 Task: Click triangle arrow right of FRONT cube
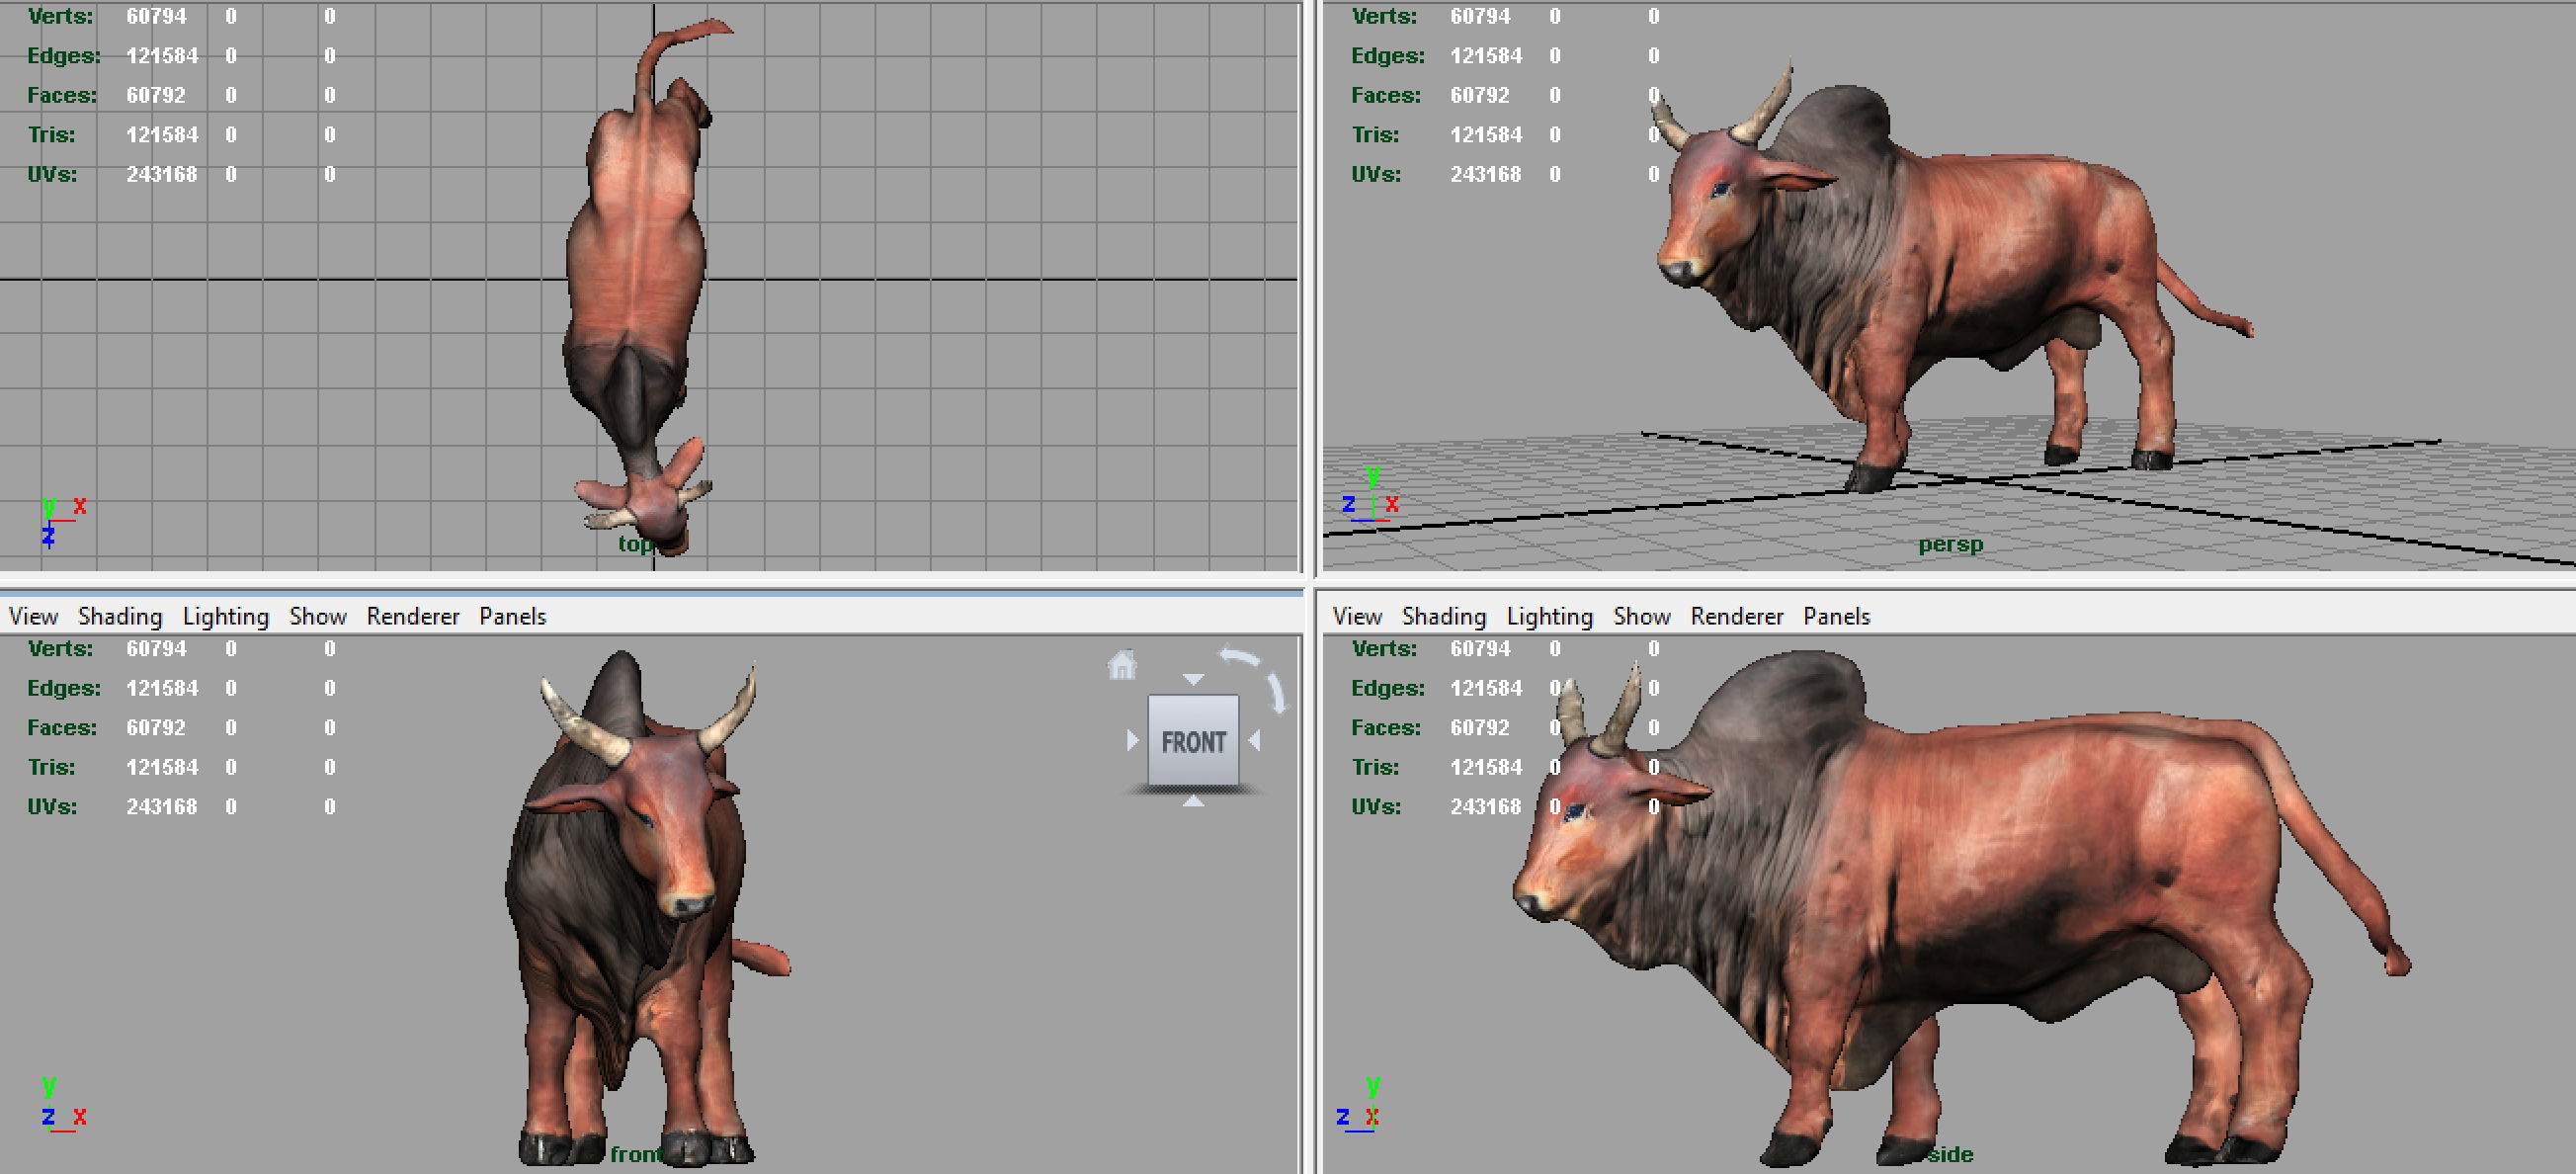click(1255, 741)
